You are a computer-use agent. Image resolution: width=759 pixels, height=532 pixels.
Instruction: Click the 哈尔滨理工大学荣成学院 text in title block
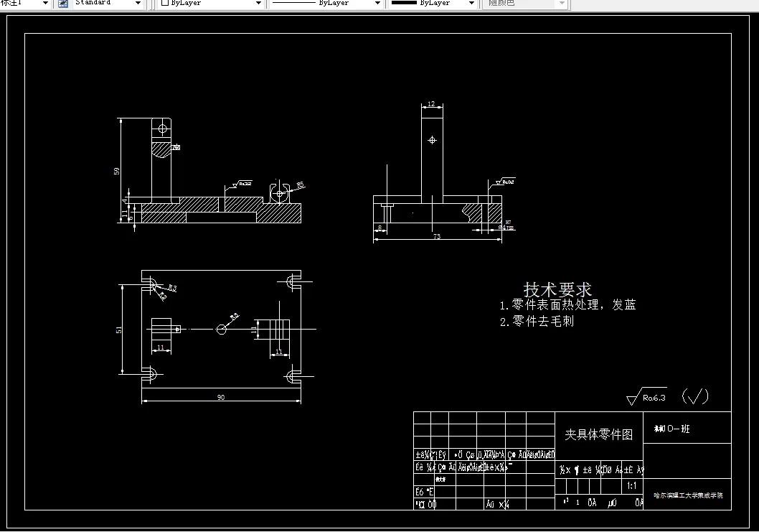point(687,495)
